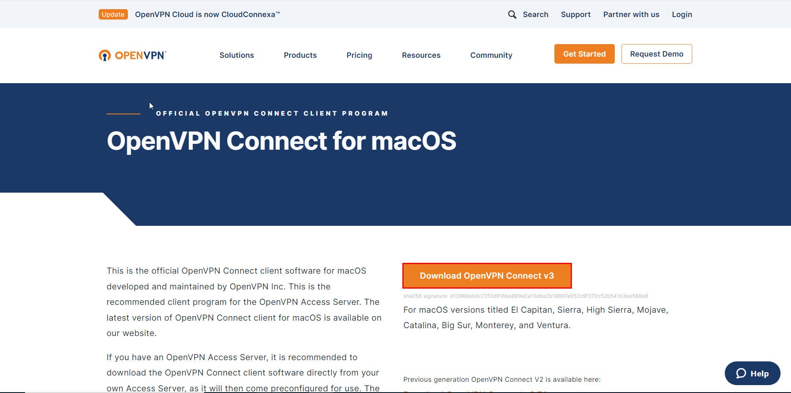The height and width of the screenshot is (393, 791).
Task: Open the Products menu
Action: click(x=300, y=55)
